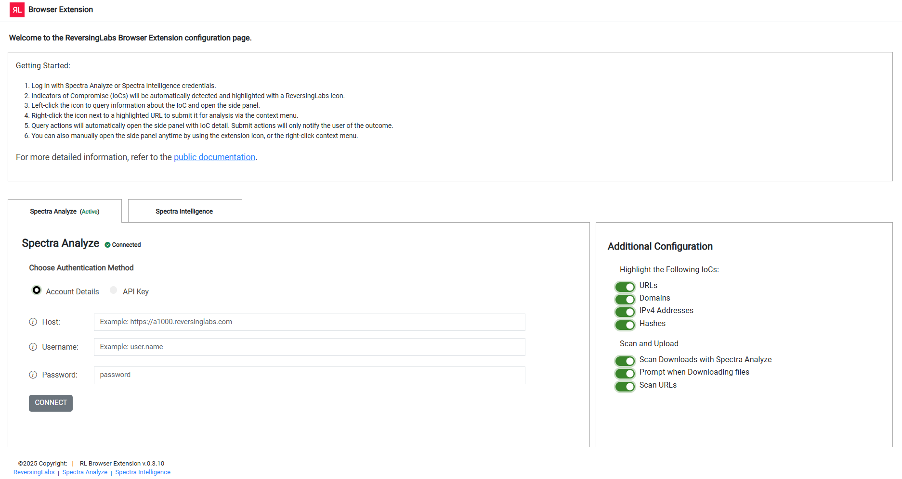The height and width of the screenshot is (479, 902).
Task: Open the Spectra Analyze footer link
Action: point(85,472)
